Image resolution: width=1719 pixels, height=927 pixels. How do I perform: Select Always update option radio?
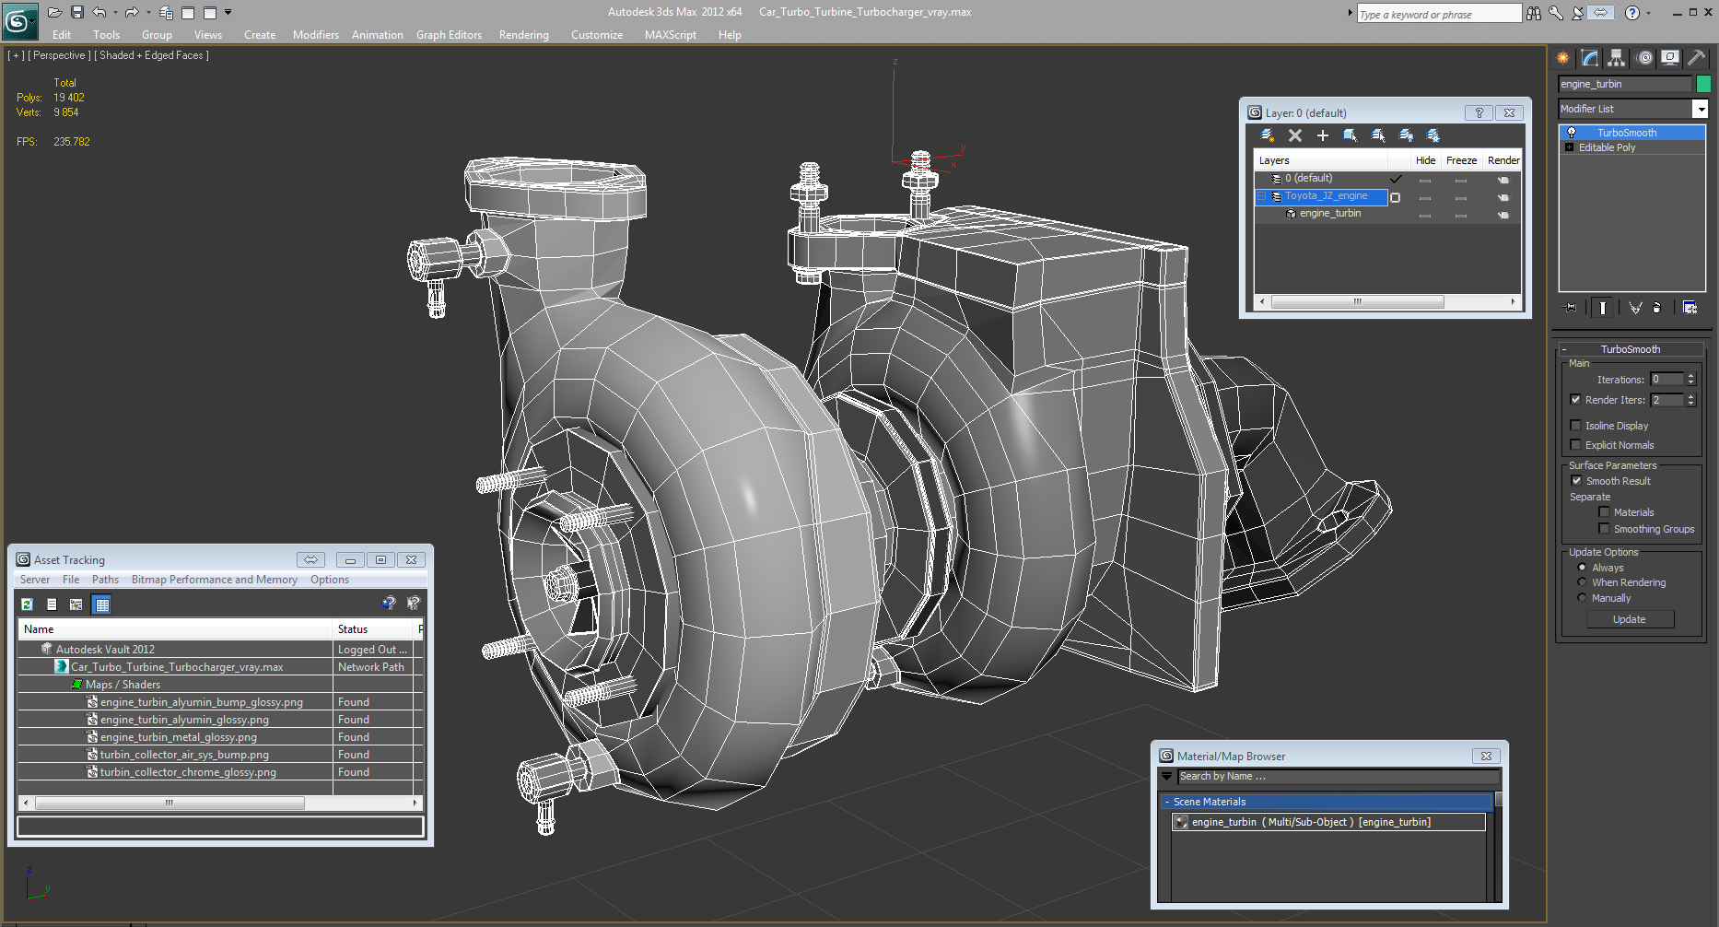(1582, 568)
